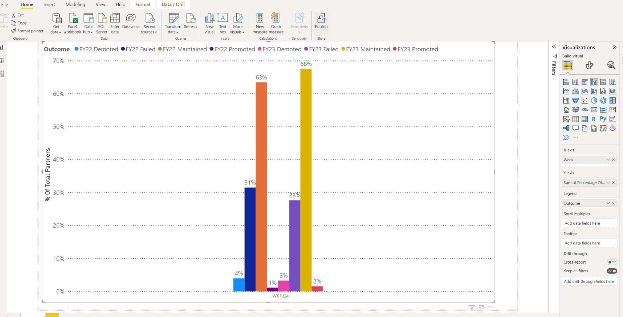Click the focus mode icon below chart
623x317 pixels.
tap(481, 307)
